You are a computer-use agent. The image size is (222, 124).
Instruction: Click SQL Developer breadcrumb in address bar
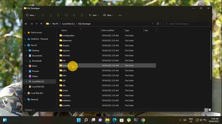tap(85, 24)
